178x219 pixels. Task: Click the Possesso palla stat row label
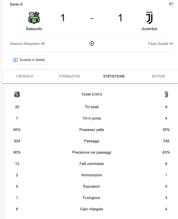click(92, 130)
